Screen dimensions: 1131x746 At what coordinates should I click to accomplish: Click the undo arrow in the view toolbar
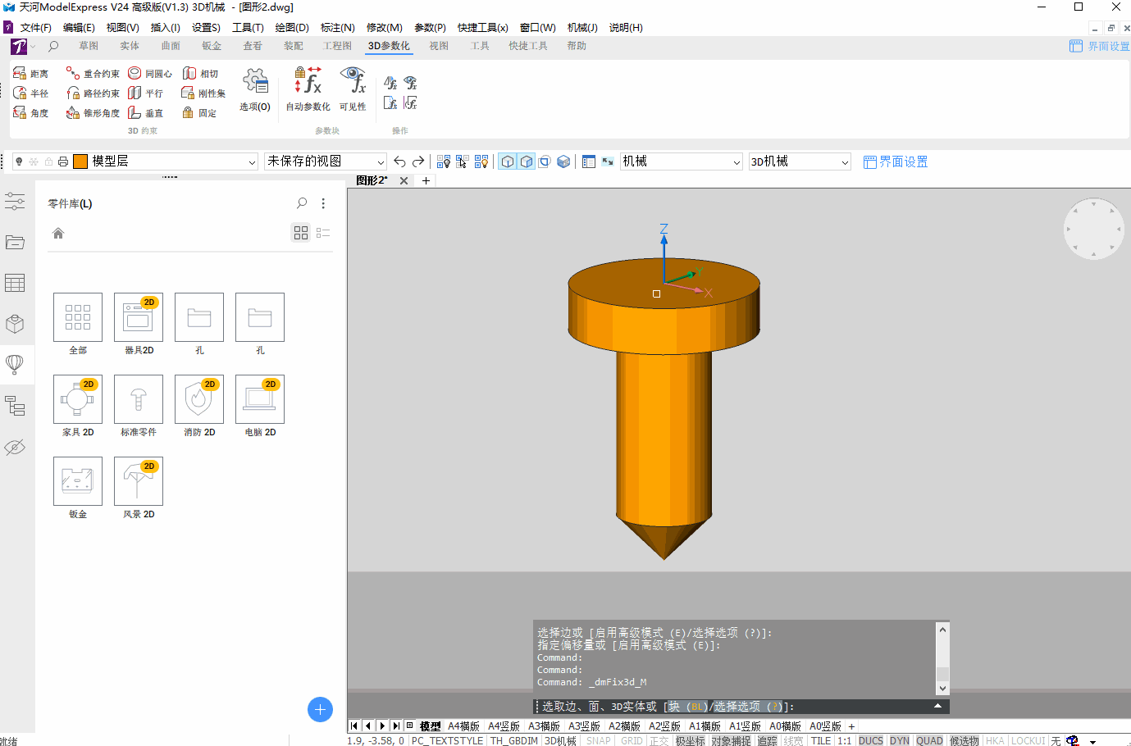coord(399,161)
